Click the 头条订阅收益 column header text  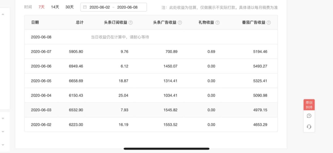[116, 22]
